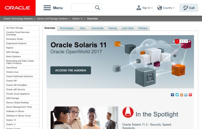The image size is (202, 129).
Task: Switch to the Technologies tab
Action: (x=67, y=28)
